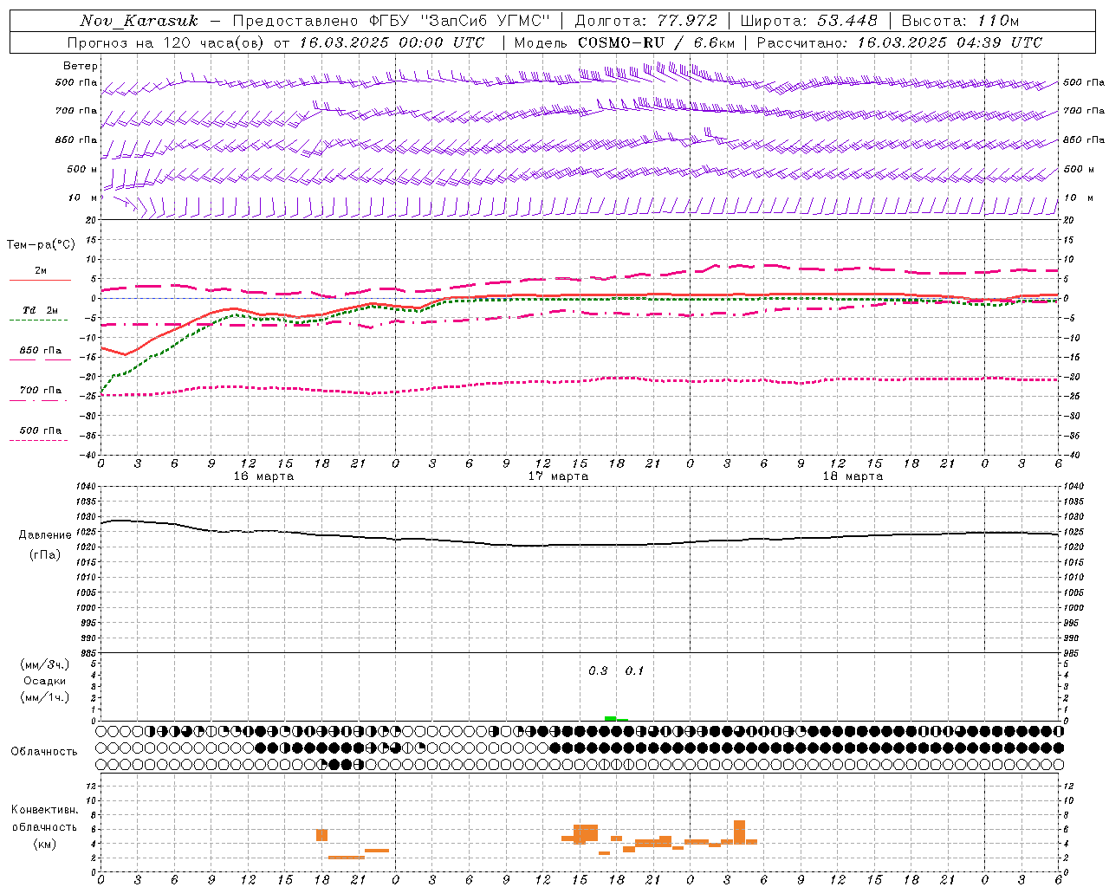The height and width of the screenshot is (887, 1109).
Task: Click the 0.3 precipitation amount value
Action: click(x=598, y=671)
